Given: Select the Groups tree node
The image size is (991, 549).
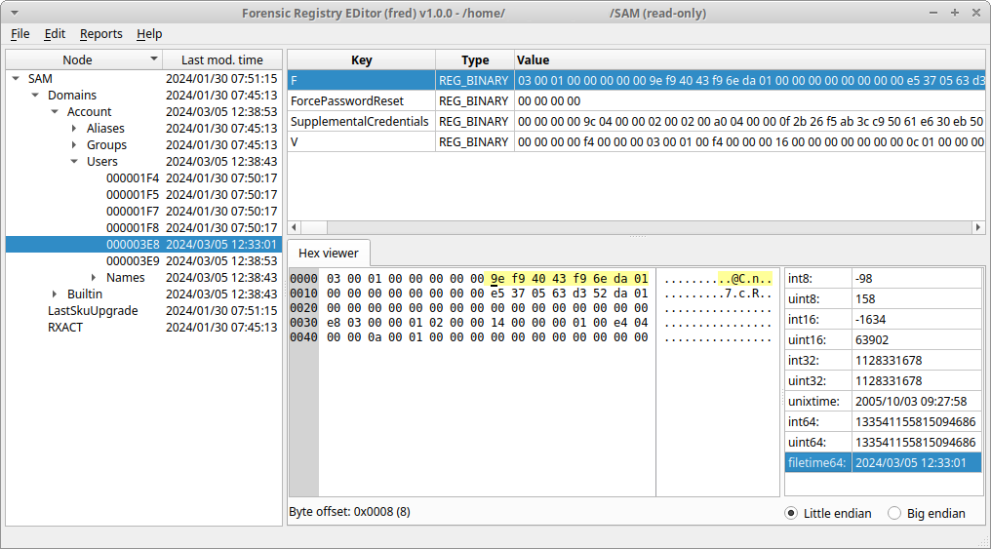Looking at the screenshot, I should pyautogui.click(x=107, y=144).
